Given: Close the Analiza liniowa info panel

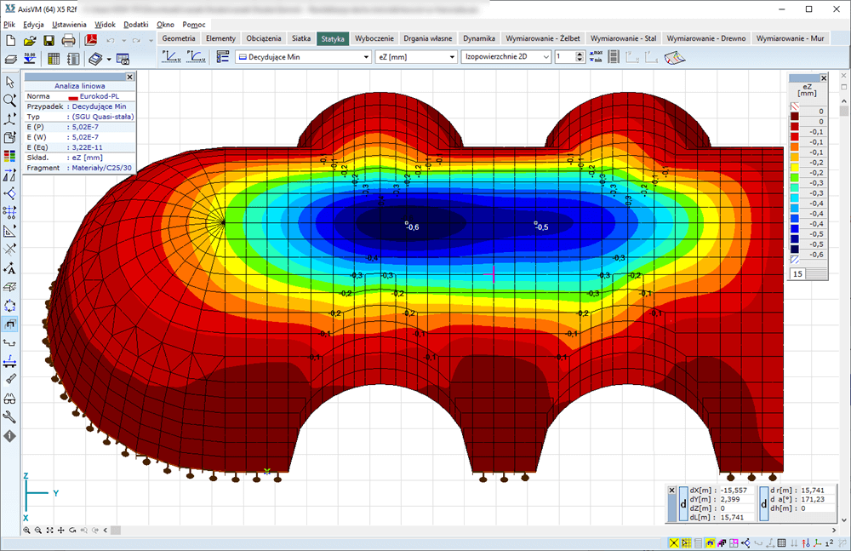Looking at the screenshot, I should pyautogui.click(x=129, y=77).
